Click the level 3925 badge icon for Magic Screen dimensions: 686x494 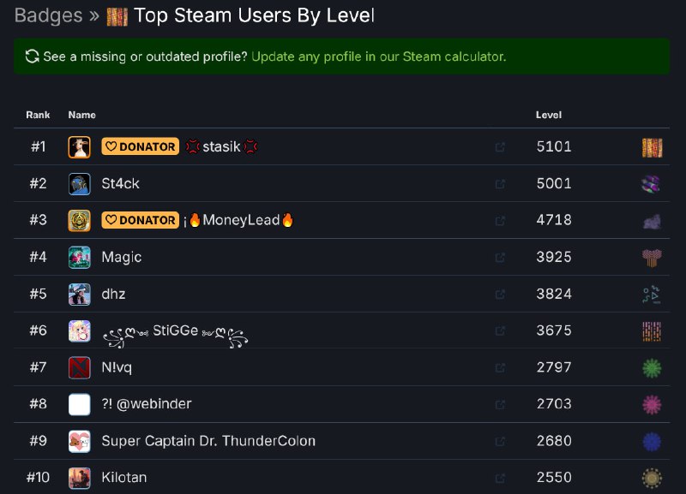pyautogui.click(x=652, y=258)
